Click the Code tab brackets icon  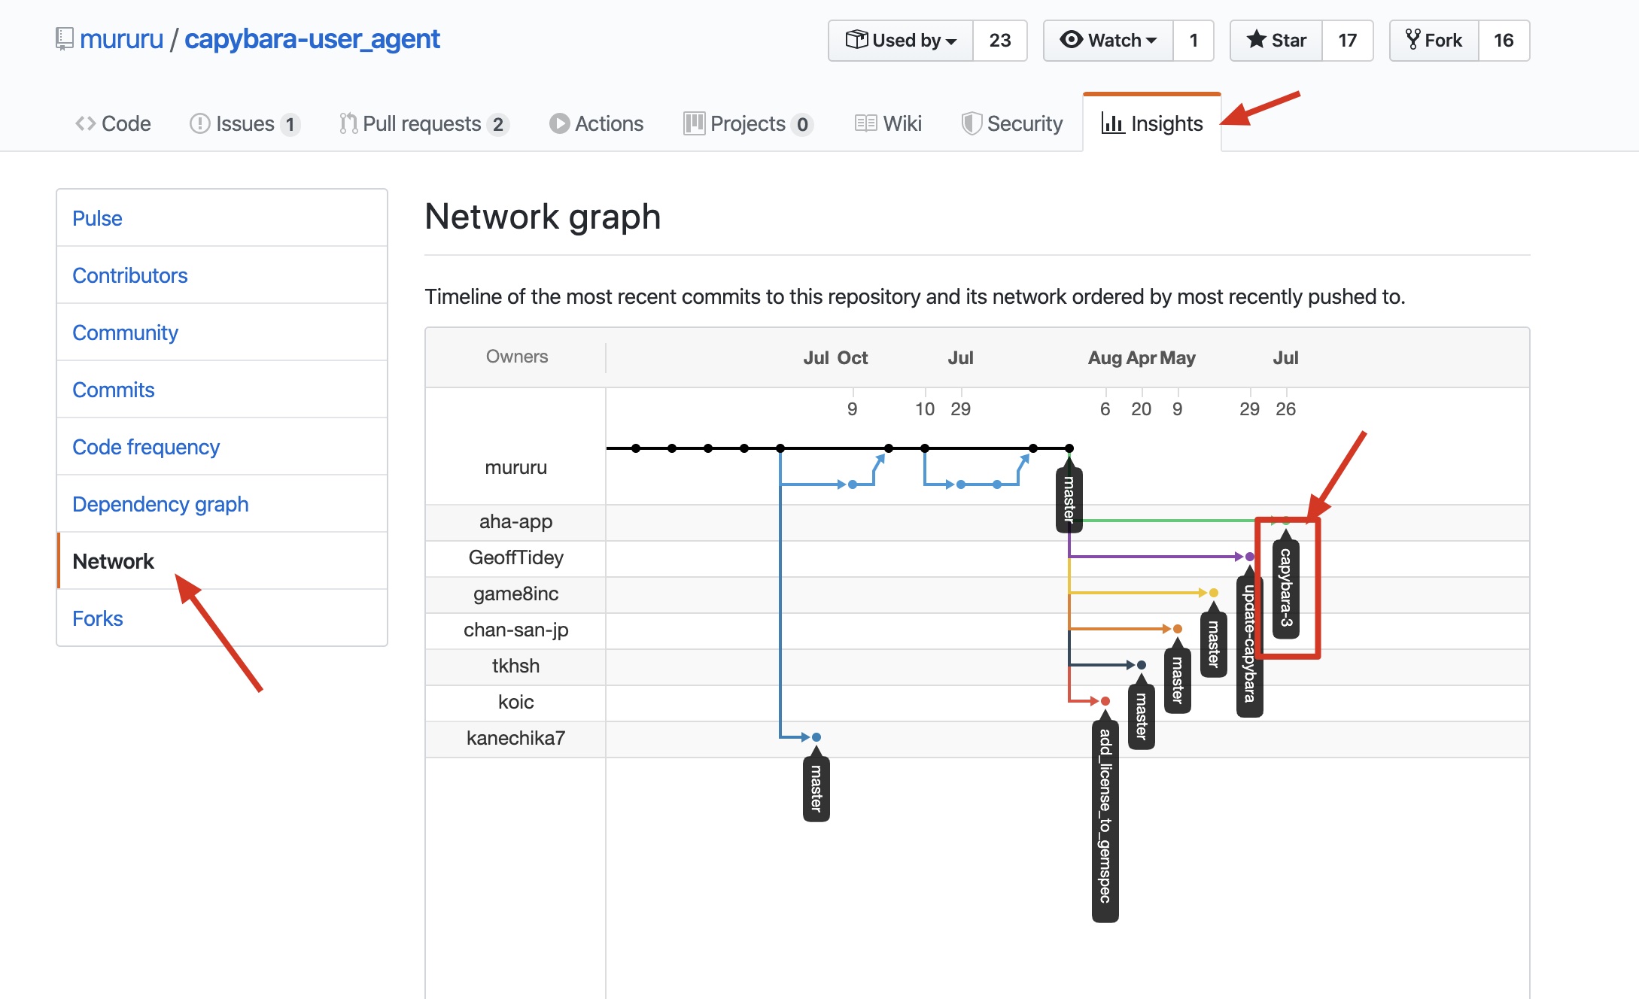[85, 123]
